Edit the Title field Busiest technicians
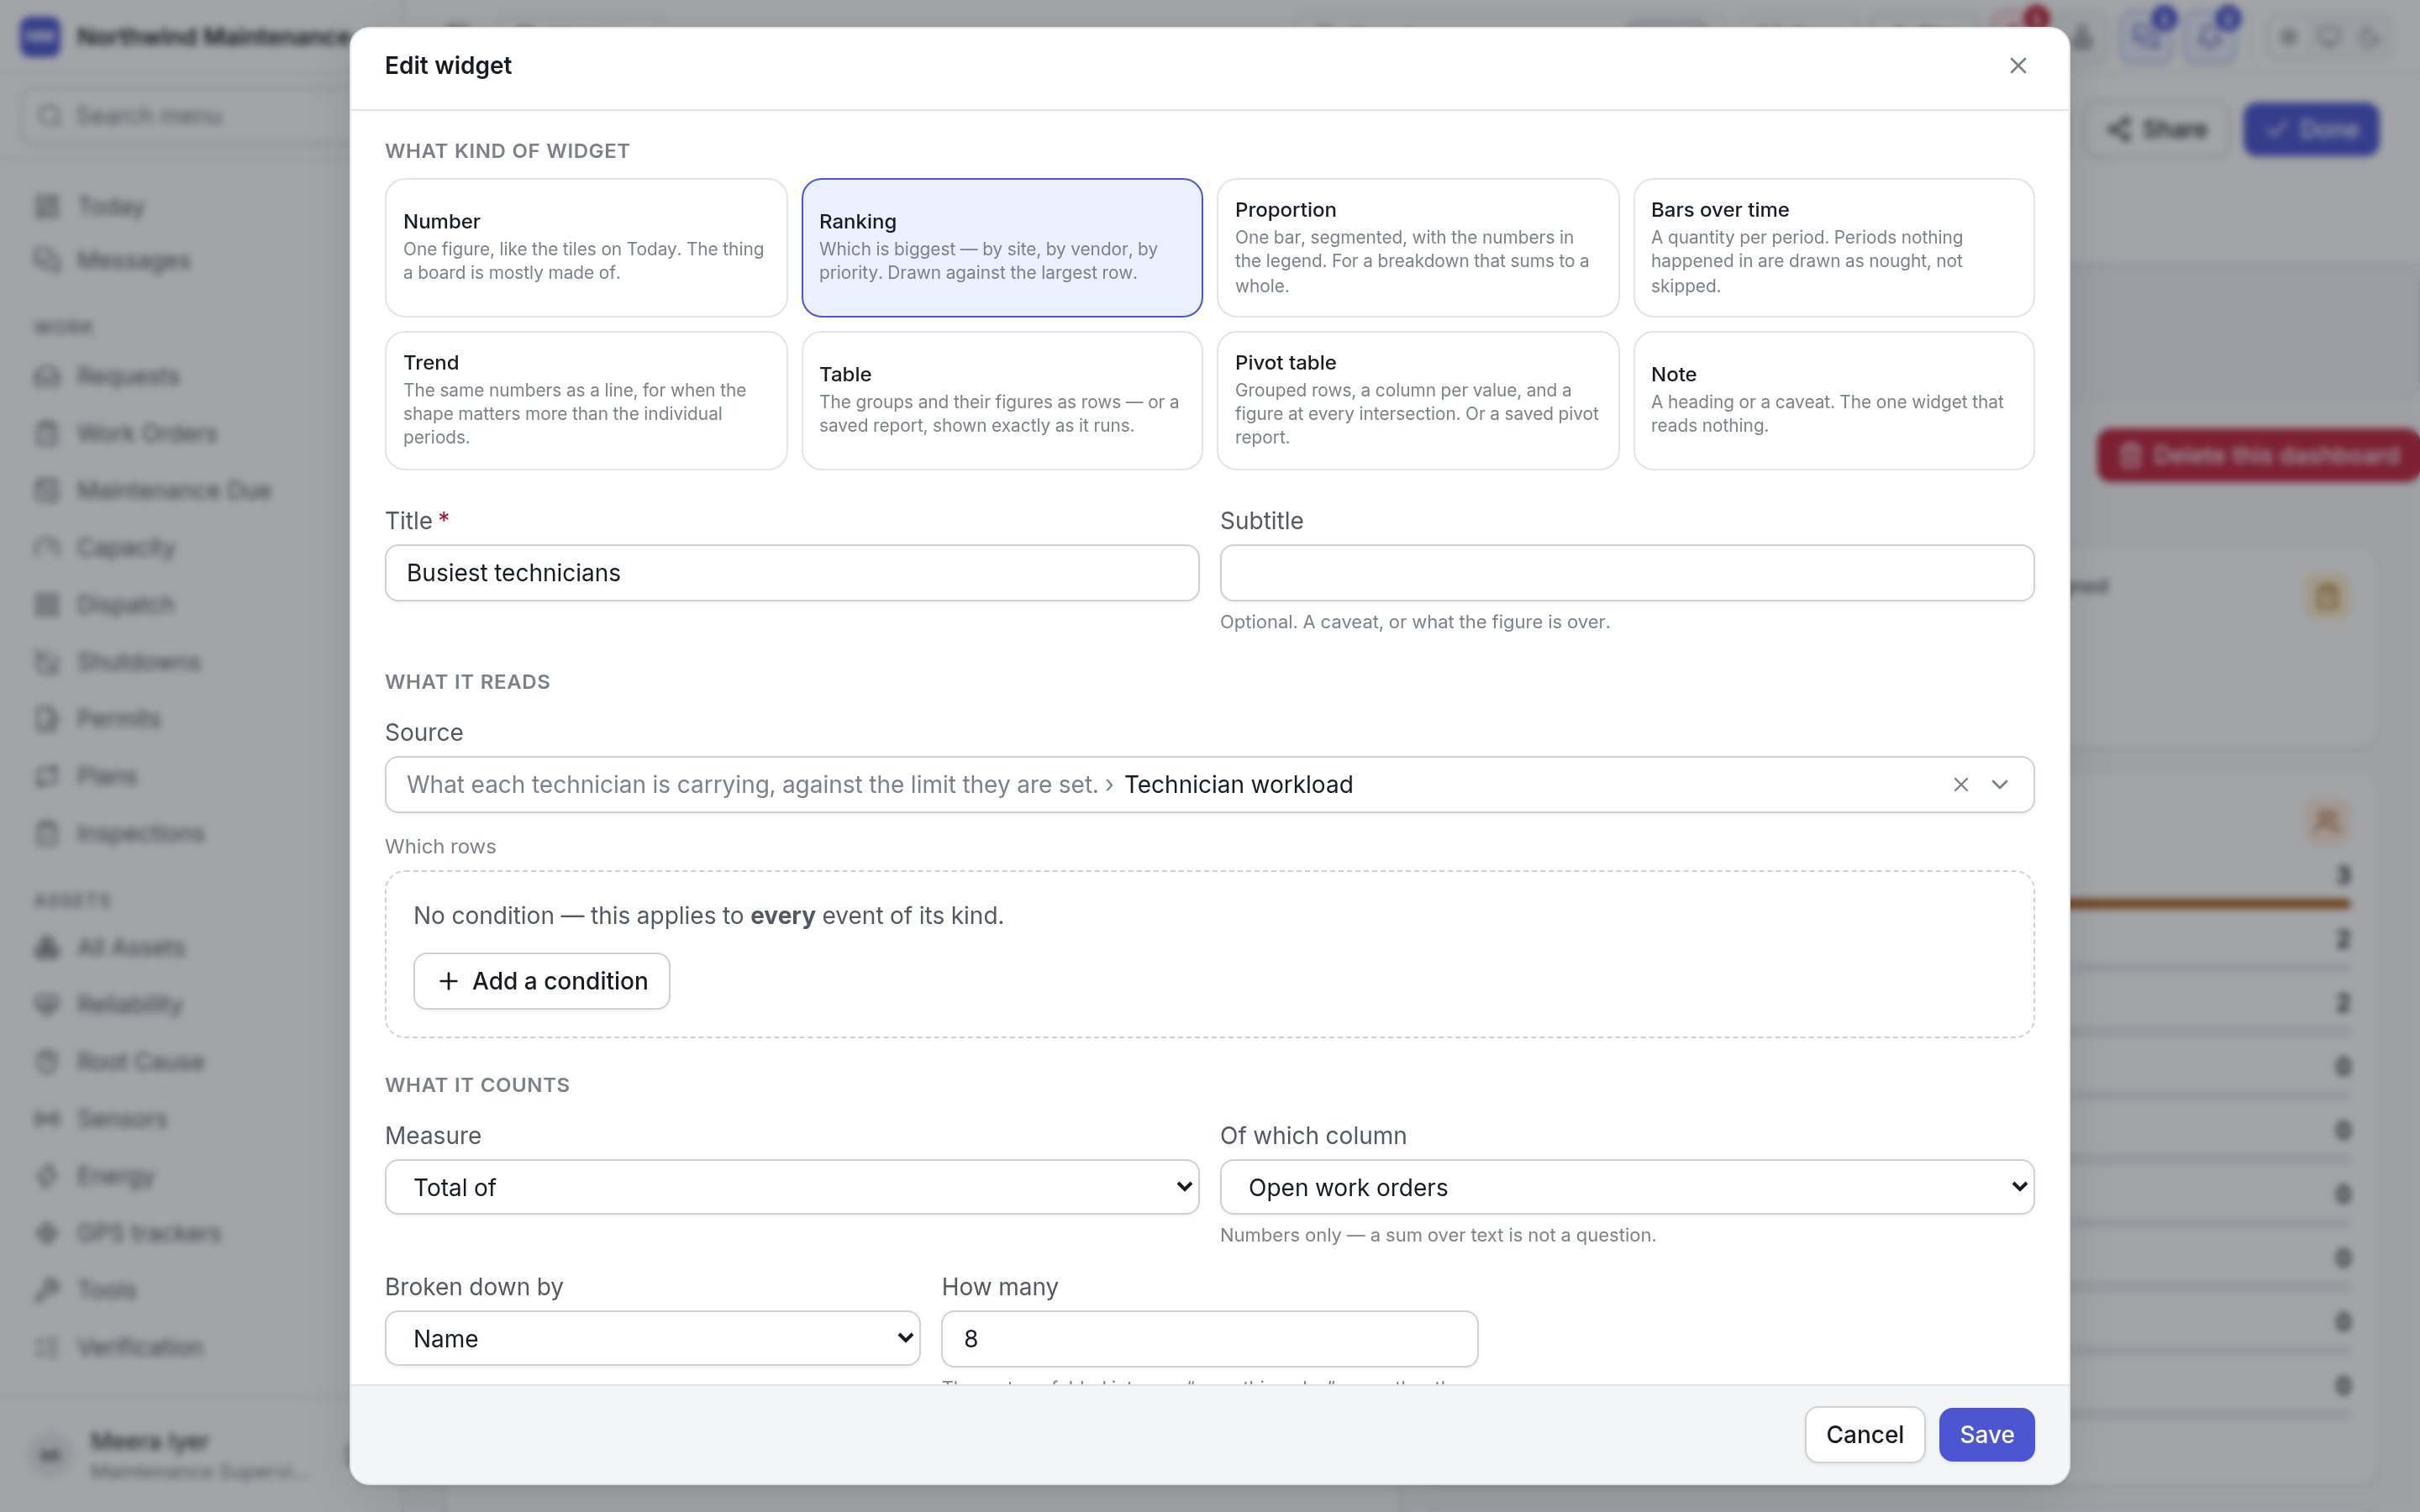2420x1512 pixels. (792, 573)
